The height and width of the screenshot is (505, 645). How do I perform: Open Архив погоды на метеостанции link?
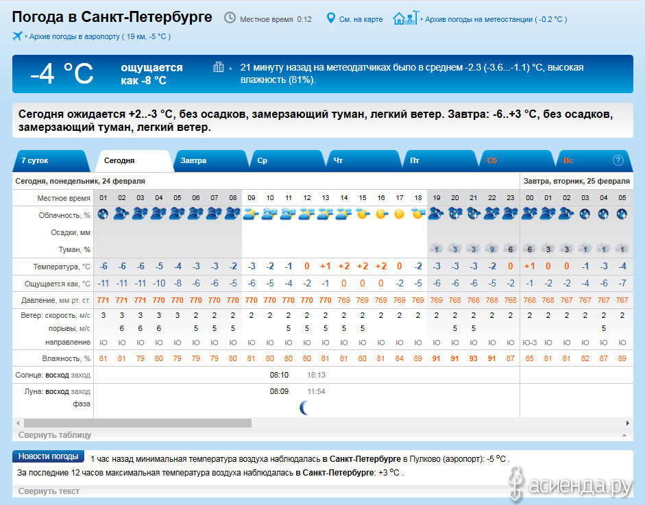(x=496, y=19)
